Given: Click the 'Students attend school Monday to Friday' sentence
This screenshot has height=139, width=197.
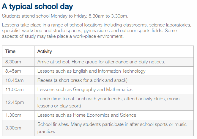Looking at the screenshot, I should click(x=65, y=16).
